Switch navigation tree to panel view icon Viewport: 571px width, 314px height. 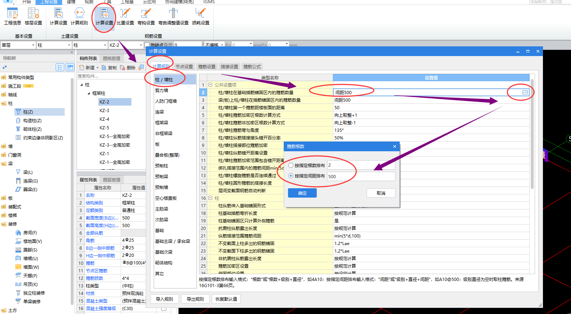[x=70, y=67]
